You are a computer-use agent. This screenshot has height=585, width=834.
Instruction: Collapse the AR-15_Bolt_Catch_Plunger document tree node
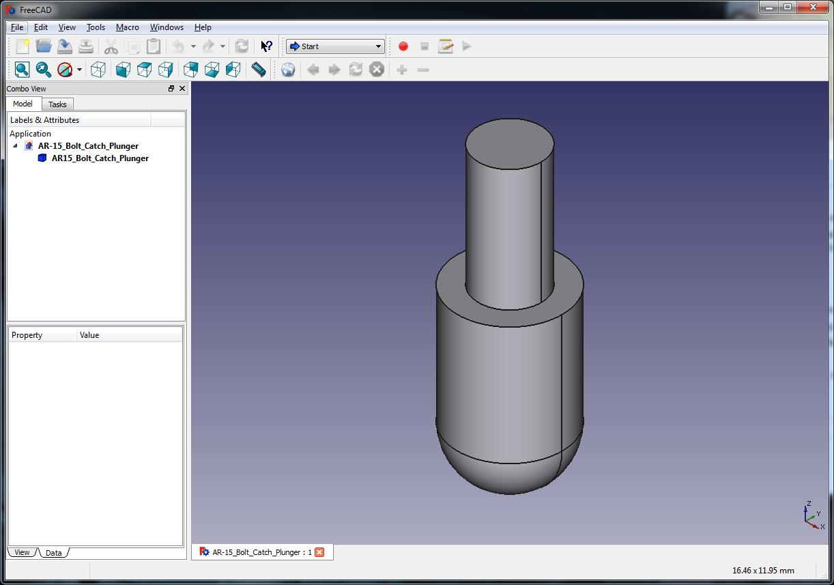coord(16,146)
